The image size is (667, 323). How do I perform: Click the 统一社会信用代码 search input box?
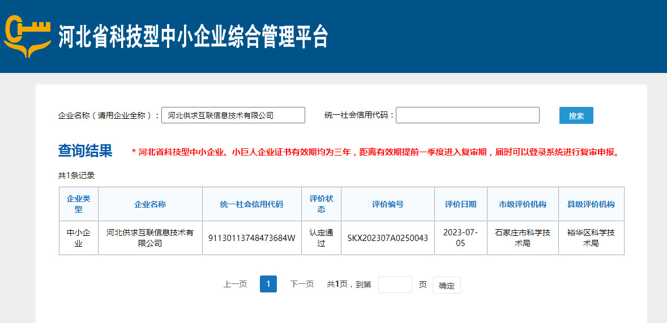[x=467, y=115]
